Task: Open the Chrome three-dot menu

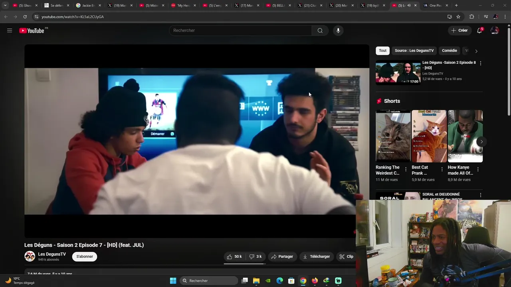Action: [505, 17]
